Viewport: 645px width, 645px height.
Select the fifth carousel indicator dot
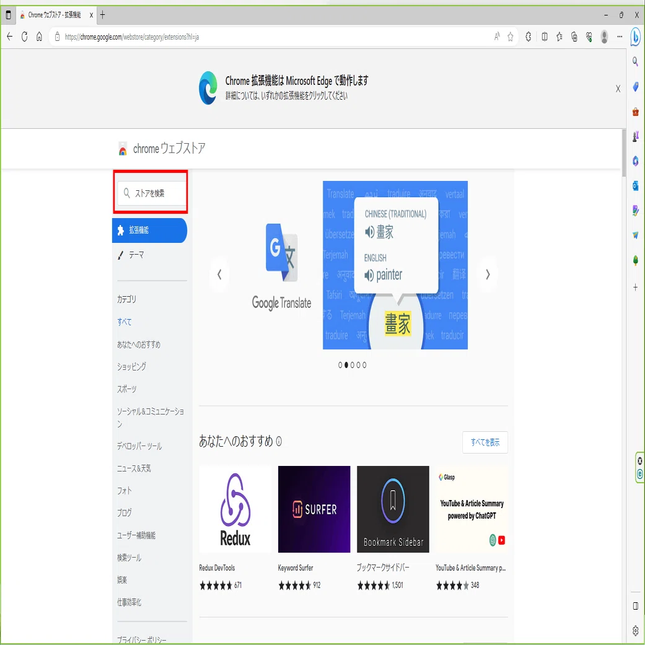[364, 365]
